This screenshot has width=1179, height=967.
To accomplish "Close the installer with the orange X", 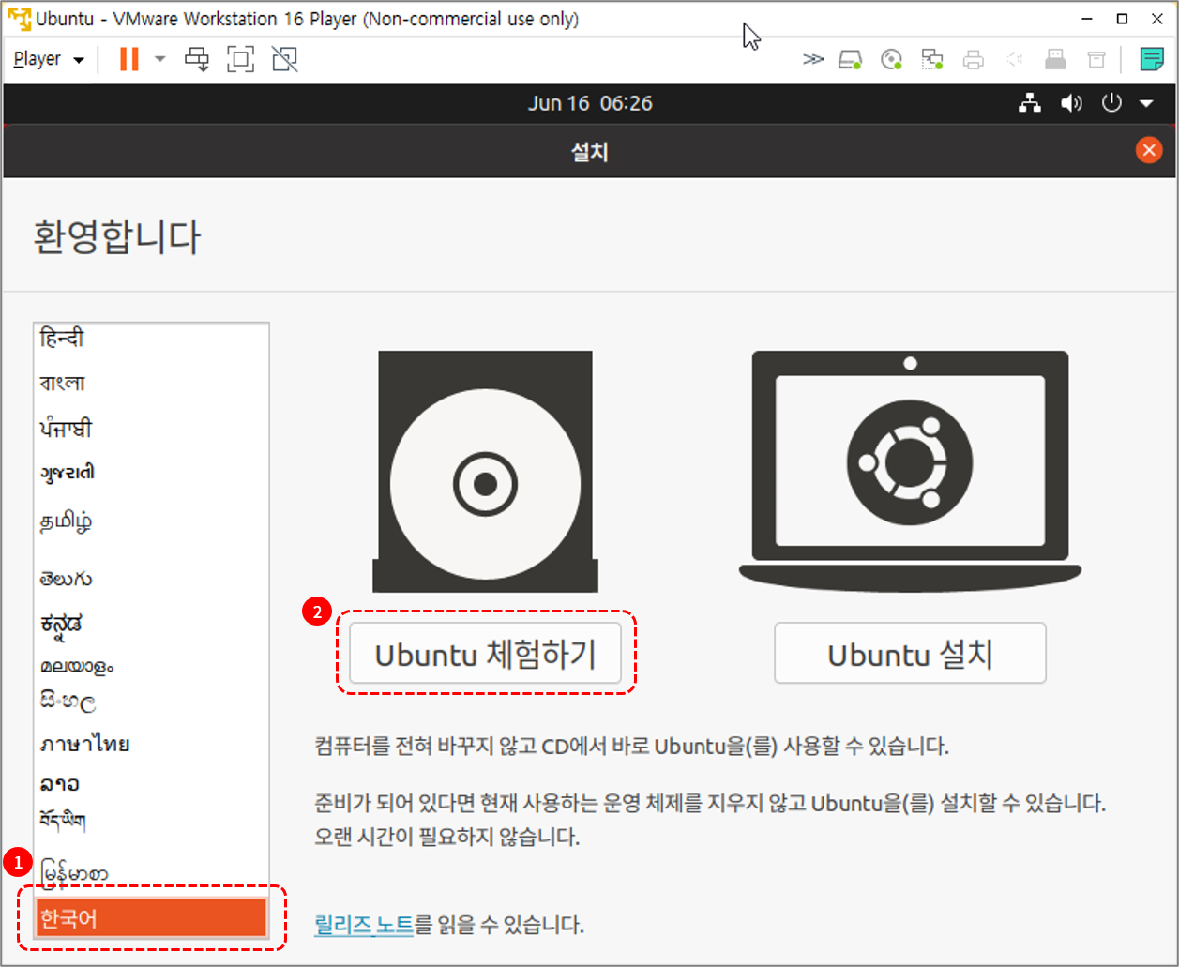I will point(1148,150).
